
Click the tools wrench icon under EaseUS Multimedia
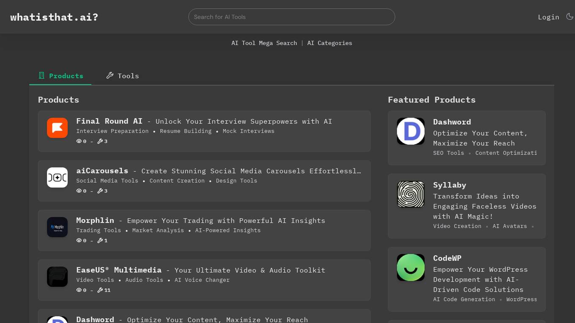pos(100,290)
